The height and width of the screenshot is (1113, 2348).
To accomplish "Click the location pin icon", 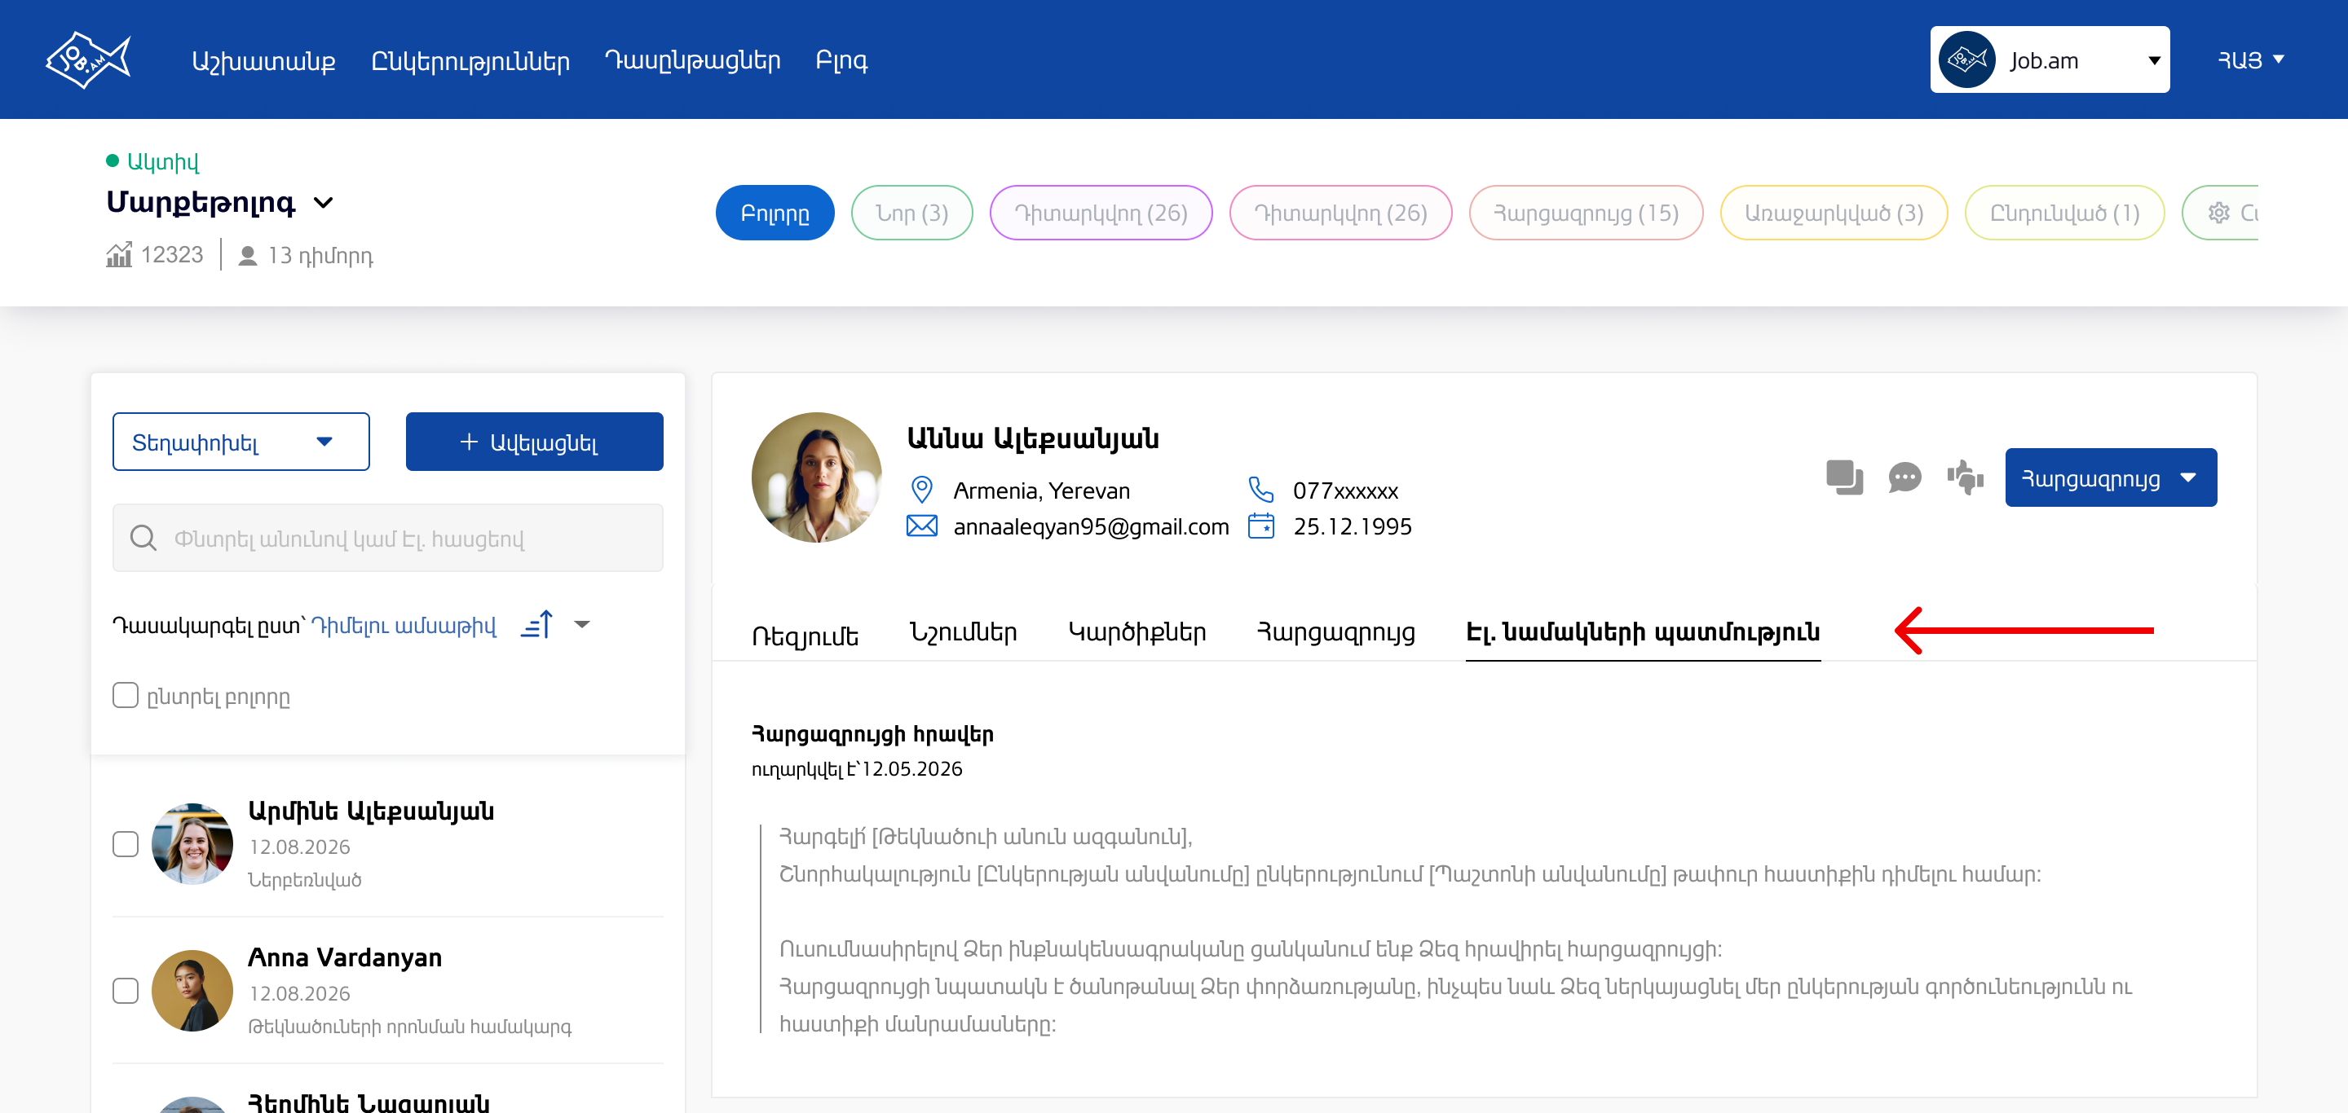I will point(921,490).
